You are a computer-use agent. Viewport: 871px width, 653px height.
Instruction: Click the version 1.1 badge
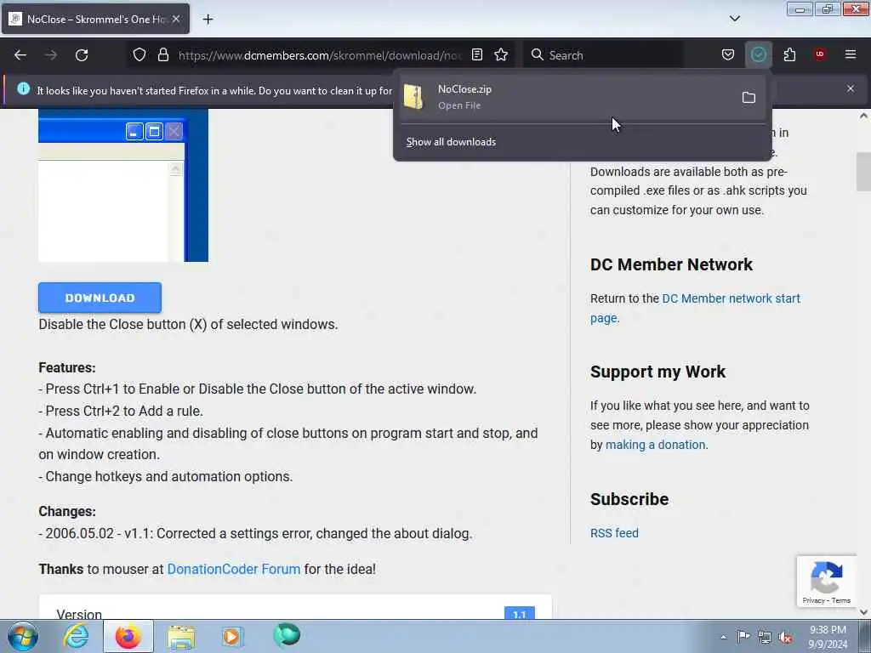520,613
